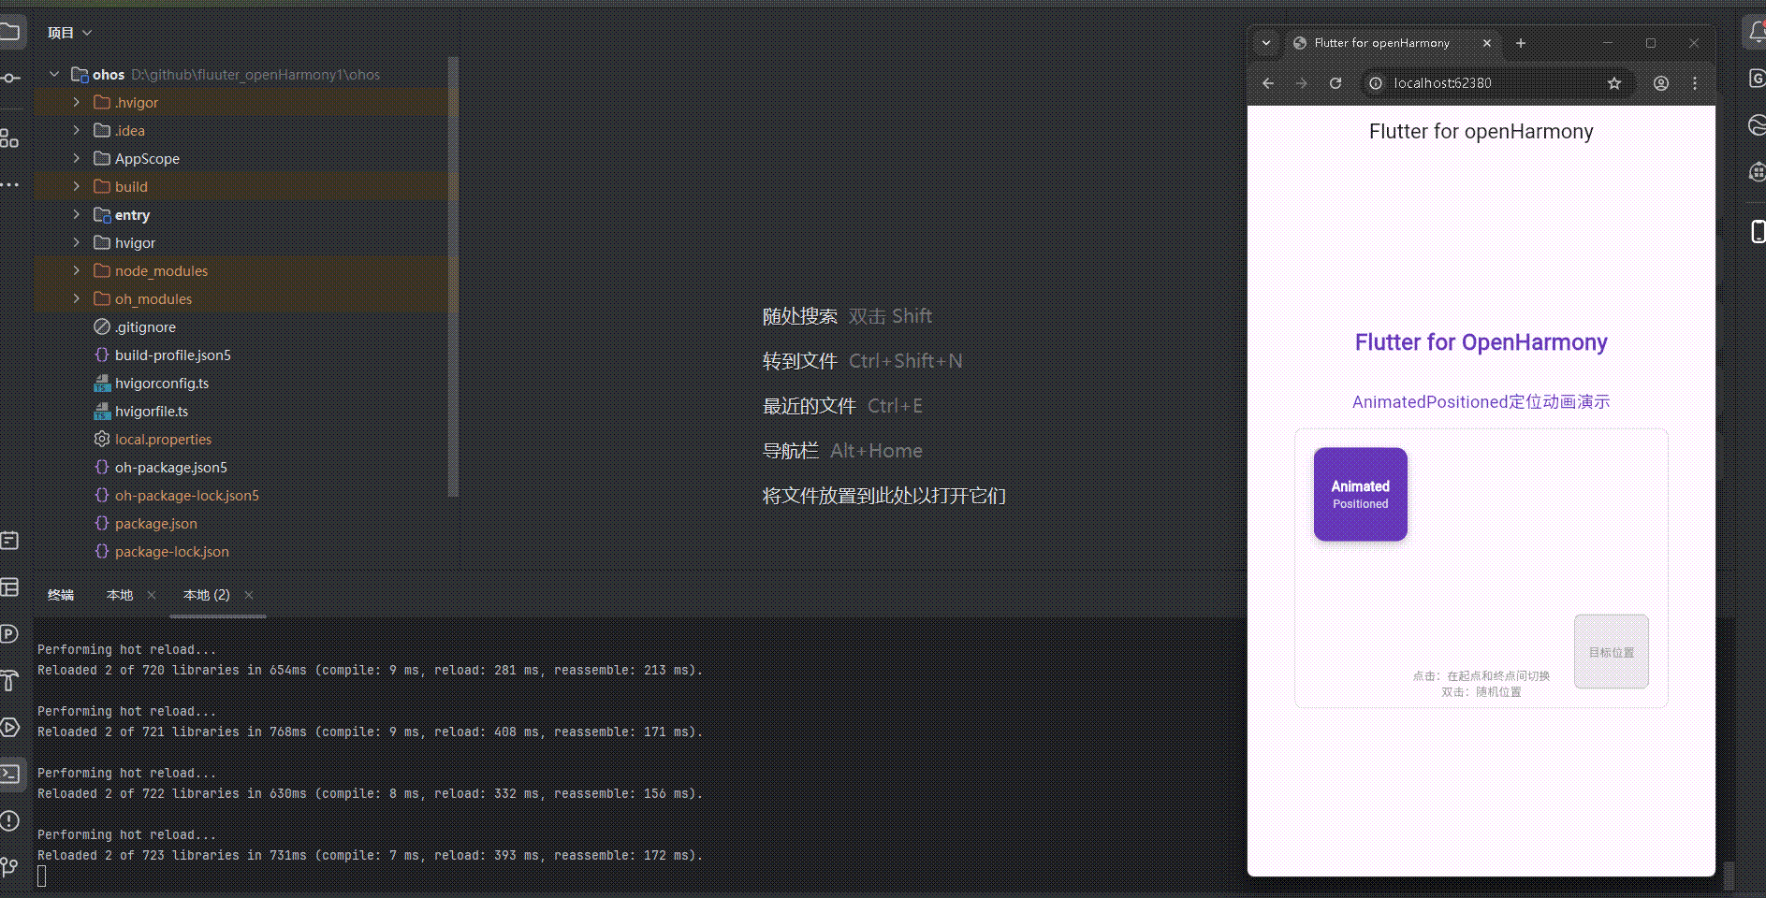Click the 导航栏 hint text

pos(791,451)
